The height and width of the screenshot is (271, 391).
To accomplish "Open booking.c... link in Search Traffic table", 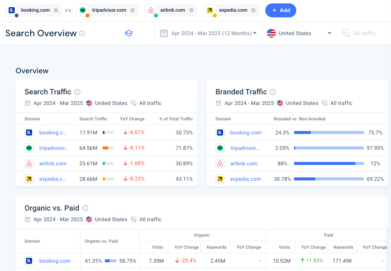I will coord(53,132).
